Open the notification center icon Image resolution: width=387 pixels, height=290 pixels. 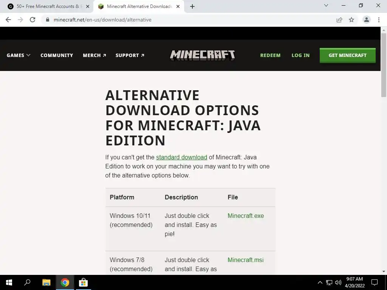tap(375, 282)
